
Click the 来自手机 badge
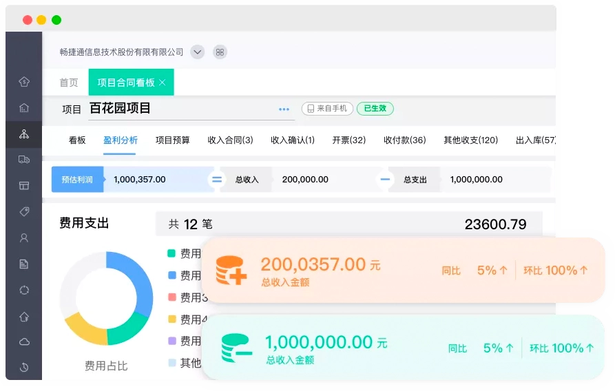pyautogui.click(x=328, y=109)
